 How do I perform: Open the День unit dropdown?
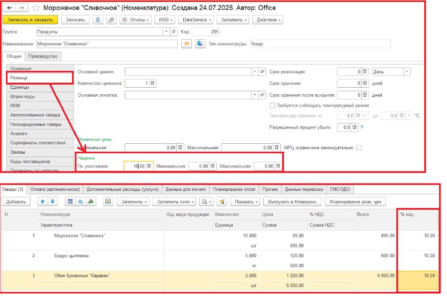pos(407,72)
